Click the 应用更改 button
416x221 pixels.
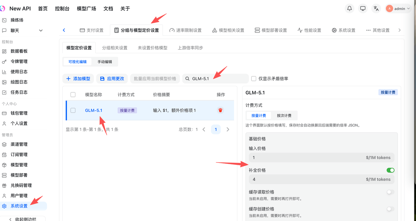pyautogui.click(x=112, y=79)
